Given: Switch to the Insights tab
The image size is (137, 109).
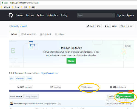Looking at the screenshot, I should 60,34.
